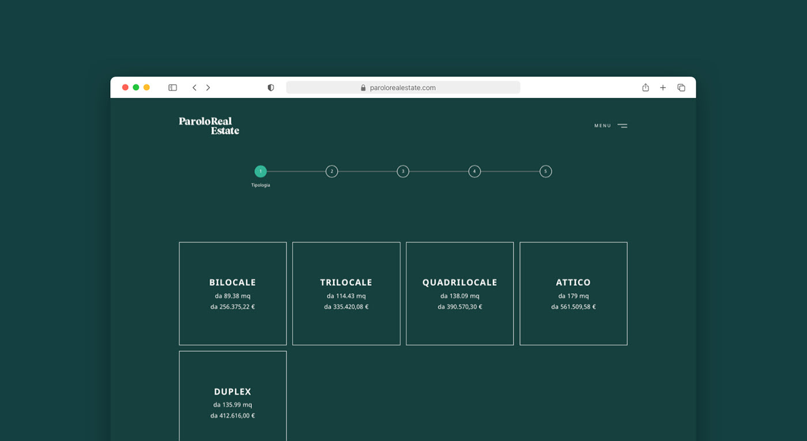Pick the Quadrilocale apartment type card
This screenshot has width=807, height=441.
459,294
